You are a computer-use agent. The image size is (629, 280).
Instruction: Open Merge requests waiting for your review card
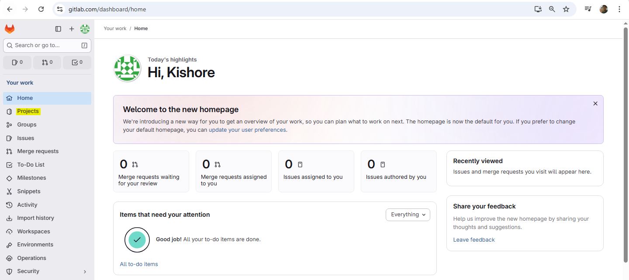click(x=151, y=171)
